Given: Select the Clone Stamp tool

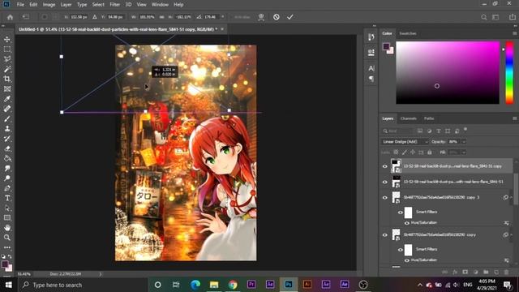Looking at the screenshot, I should click(x=7, y=129).
